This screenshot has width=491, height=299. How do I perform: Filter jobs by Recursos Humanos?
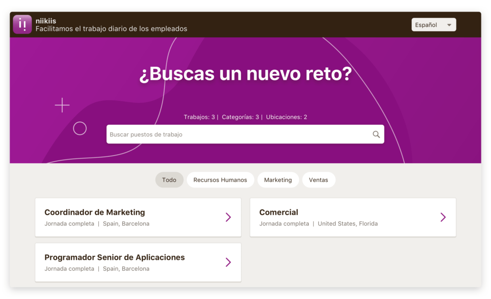pyautogui.click(x=220, y=180)
